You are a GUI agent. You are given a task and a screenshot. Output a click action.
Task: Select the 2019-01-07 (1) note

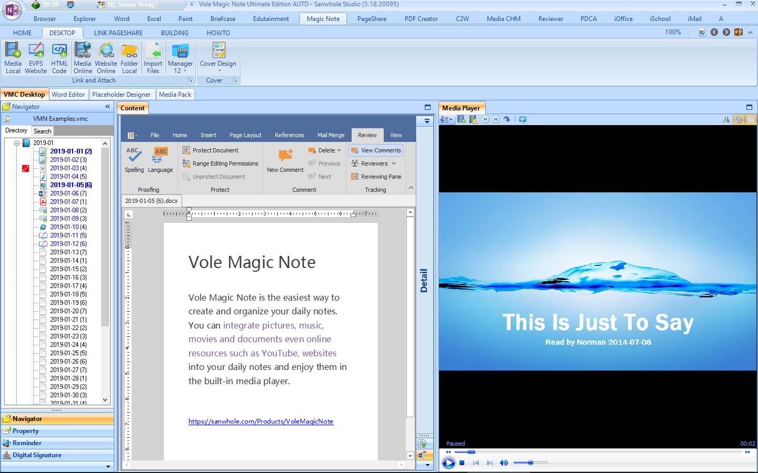[68, 202]
